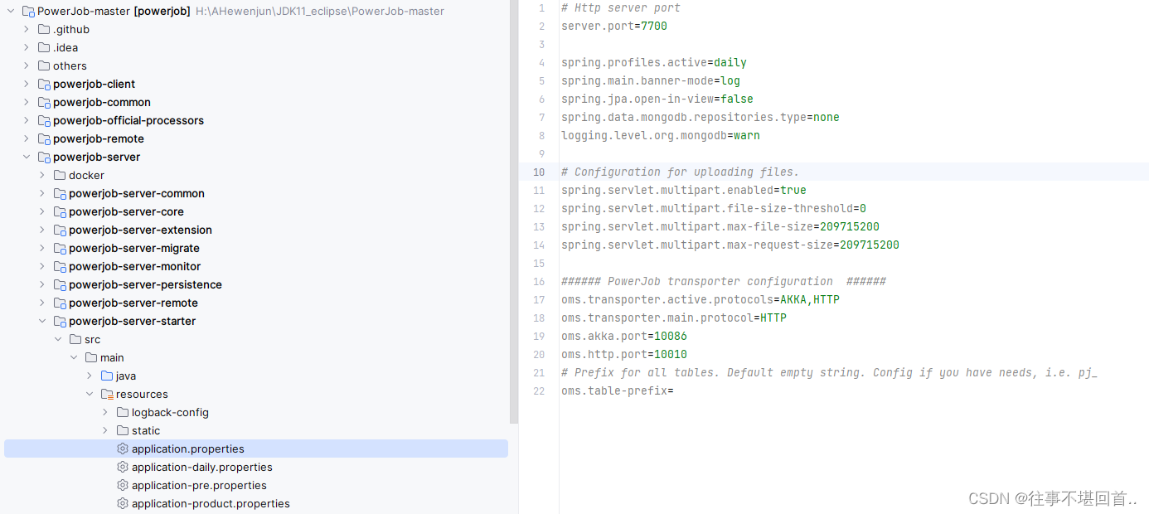The image size is (1149, 514).
Task: Click the powerjob-client module folder icon
Action: pyautogui.click(x=44, y=84)
